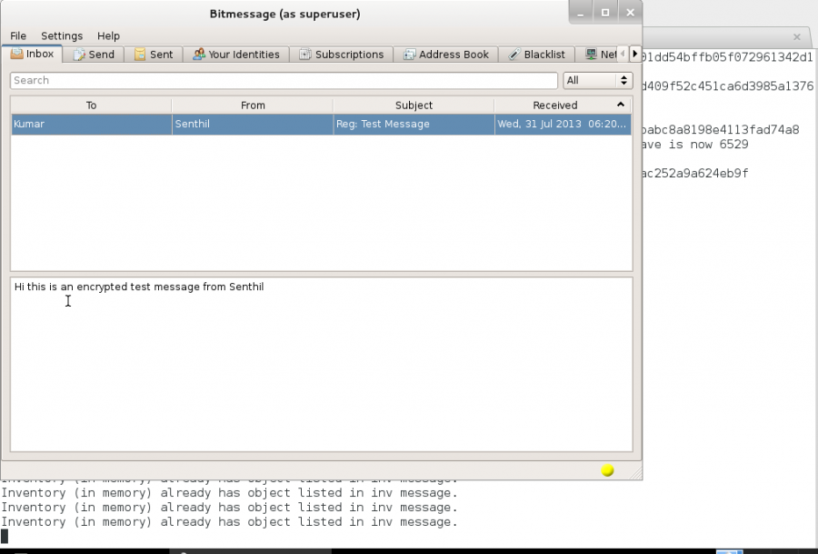Click the Inbox tray icon
Screen dimensions: 818x554
click(x=16, y=54)
